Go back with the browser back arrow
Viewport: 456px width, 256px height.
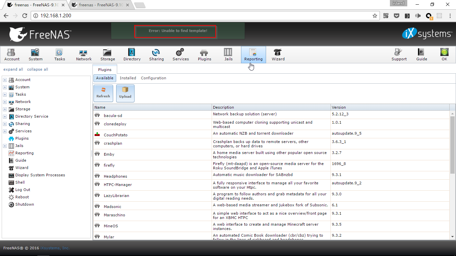point(6,16)
